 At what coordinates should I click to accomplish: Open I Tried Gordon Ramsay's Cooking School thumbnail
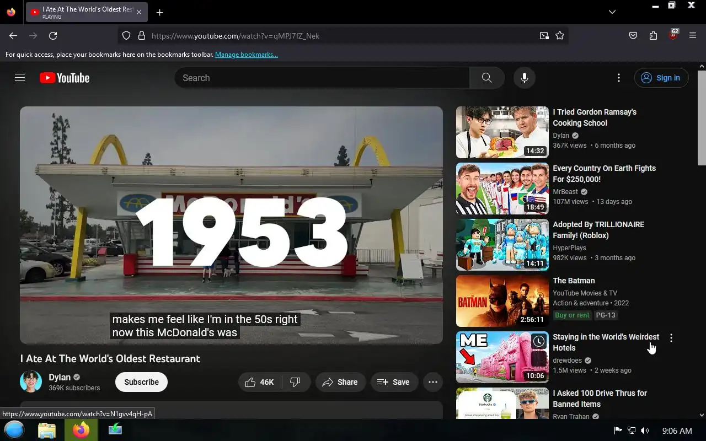click(502, 132)
